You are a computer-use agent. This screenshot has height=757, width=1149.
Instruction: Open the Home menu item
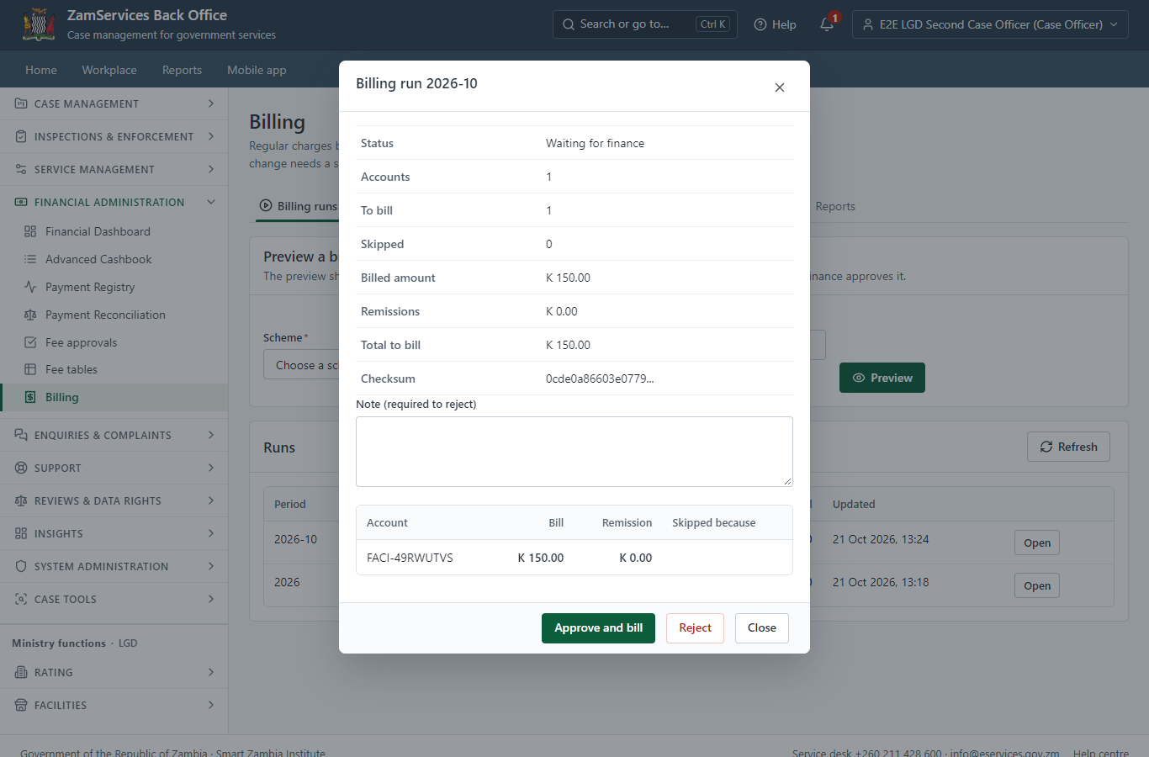41,70
